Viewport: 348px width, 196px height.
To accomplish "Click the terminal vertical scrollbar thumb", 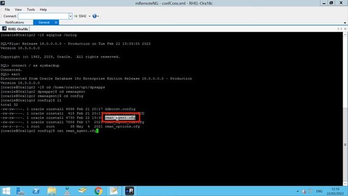I will click(x=345, y=145).
